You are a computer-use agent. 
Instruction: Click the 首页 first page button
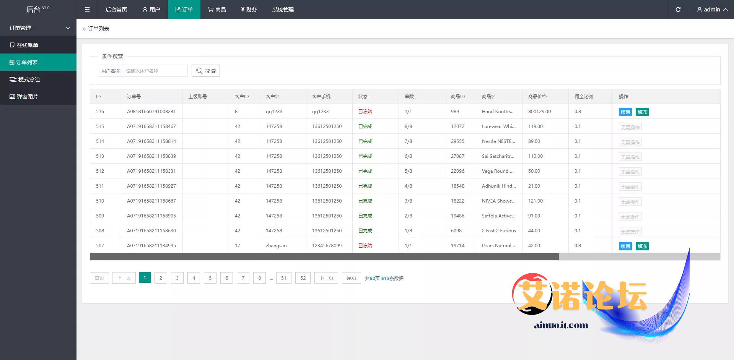(99, 278)
